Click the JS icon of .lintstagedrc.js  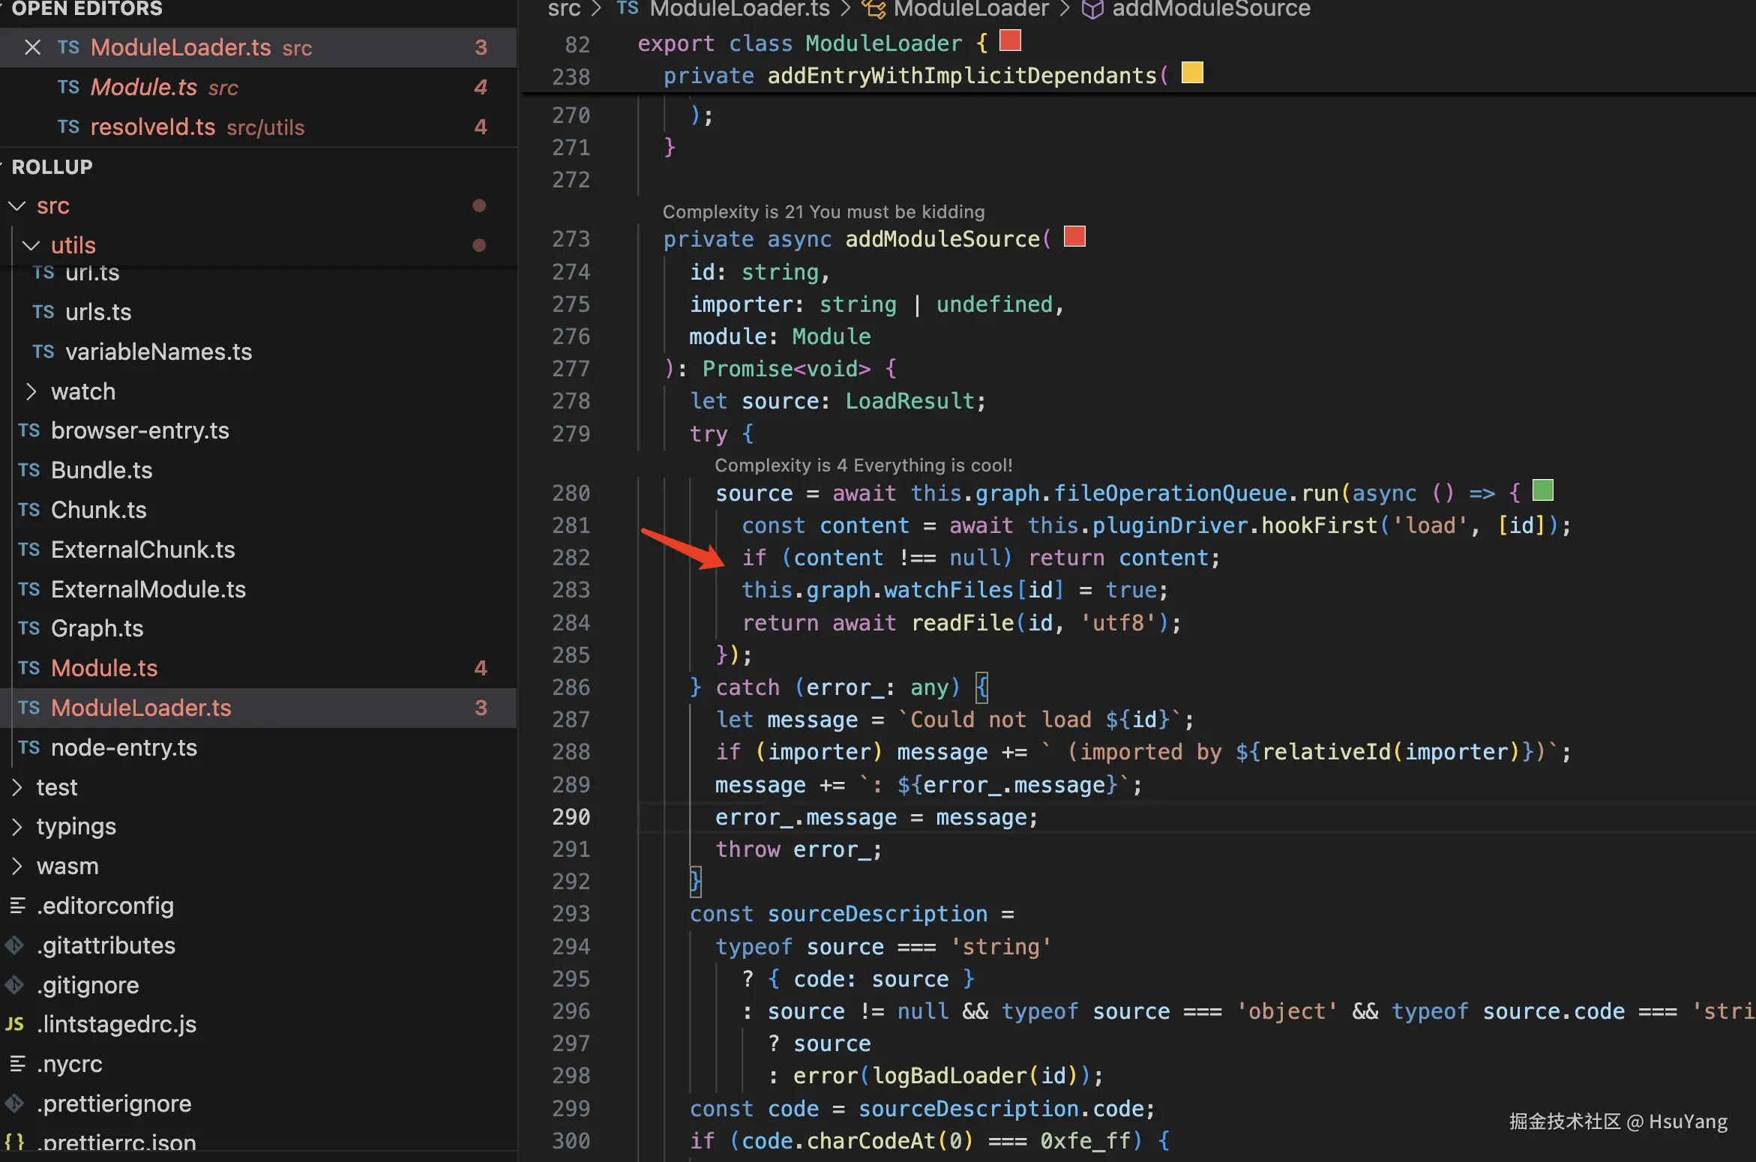tap(15, 1024)
